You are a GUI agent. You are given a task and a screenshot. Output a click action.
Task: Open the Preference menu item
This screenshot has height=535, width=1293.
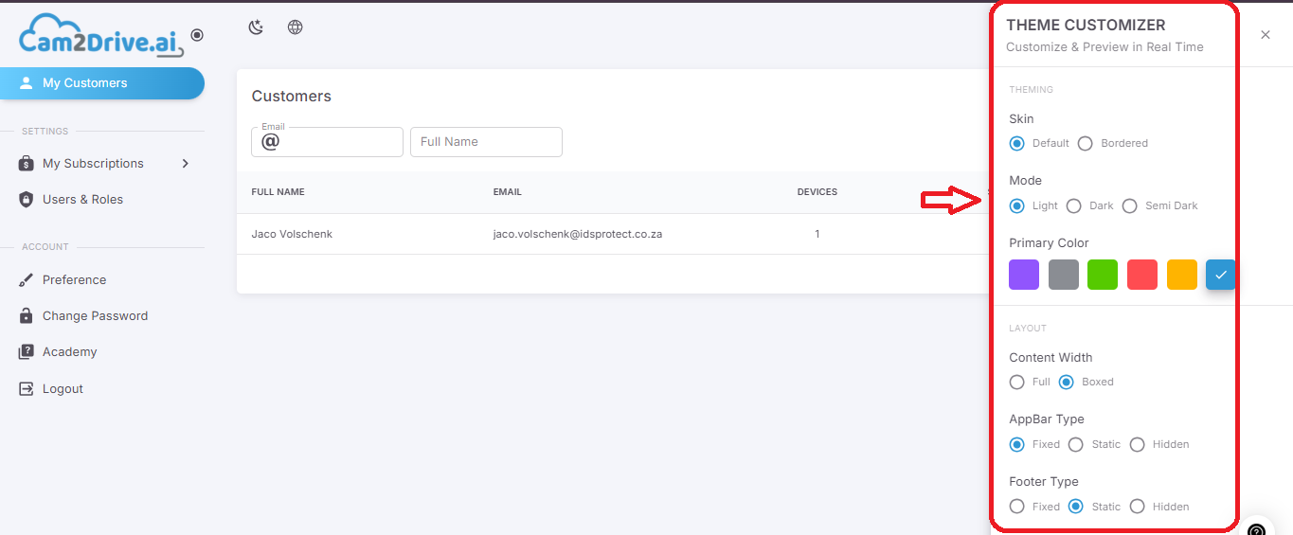pyautogui.click(x=102, y=280)
